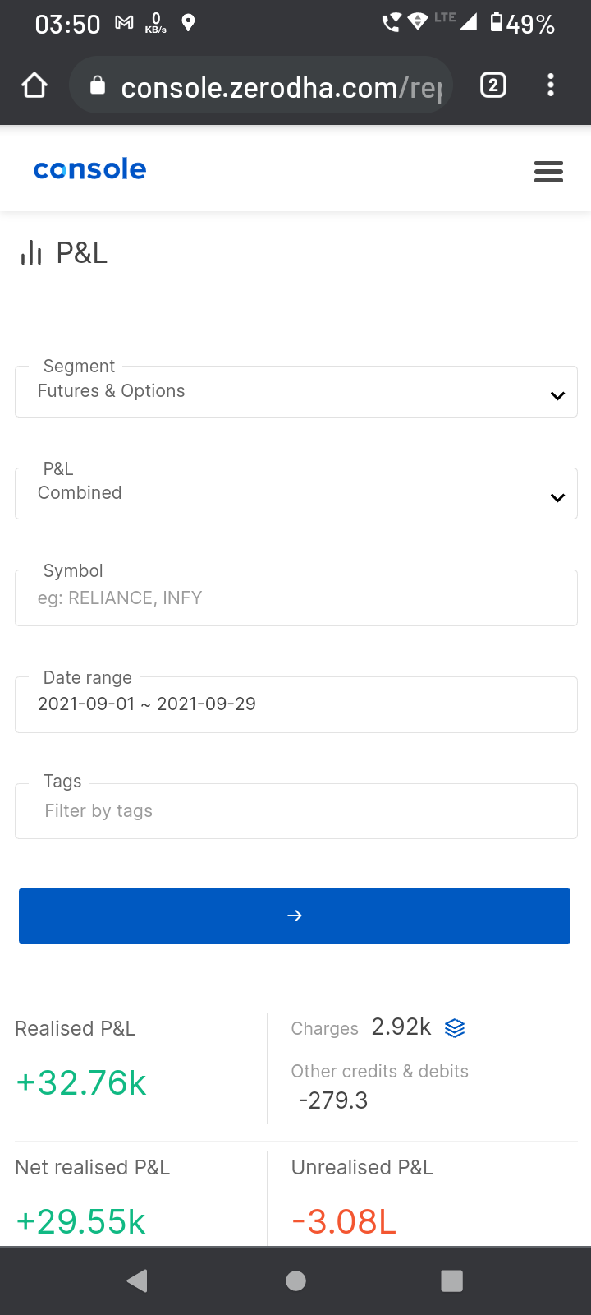Submit the filter with blue arrow button
This screenshot has height=1315, width=591.
(x=295, y=916)
